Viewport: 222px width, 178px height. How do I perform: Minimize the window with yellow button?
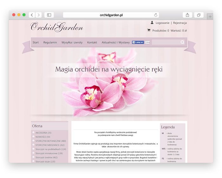click(19, 15)
